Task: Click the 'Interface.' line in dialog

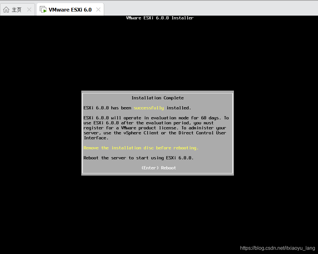Action: point(96,138)
